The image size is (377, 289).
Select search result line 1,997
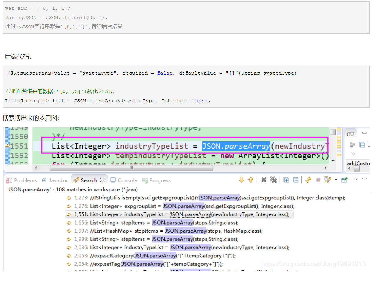pos(164,231)
